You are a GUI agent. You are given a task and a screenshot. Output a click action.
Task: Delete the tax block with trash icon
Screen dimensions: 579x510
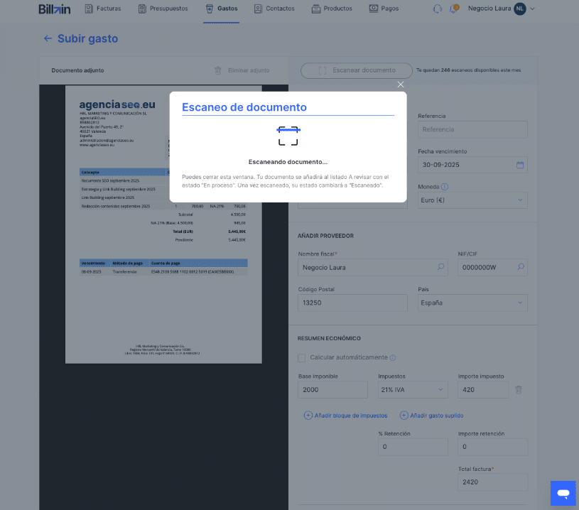519,390
